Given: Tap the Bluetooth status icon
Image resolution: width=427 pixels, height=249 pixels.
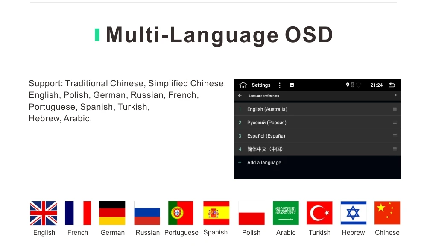Looking at the screenshot, I should coord(352,85).
